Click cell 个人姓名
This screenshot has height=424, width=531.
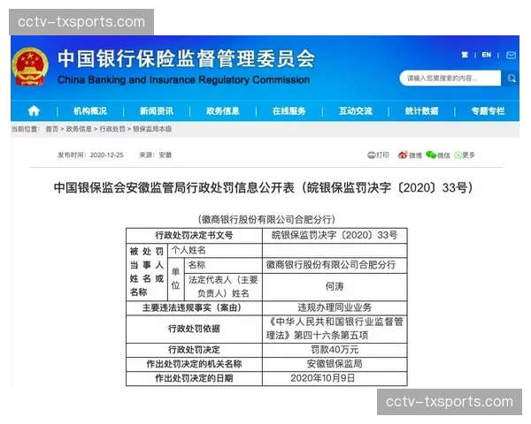tap(215, 250)
